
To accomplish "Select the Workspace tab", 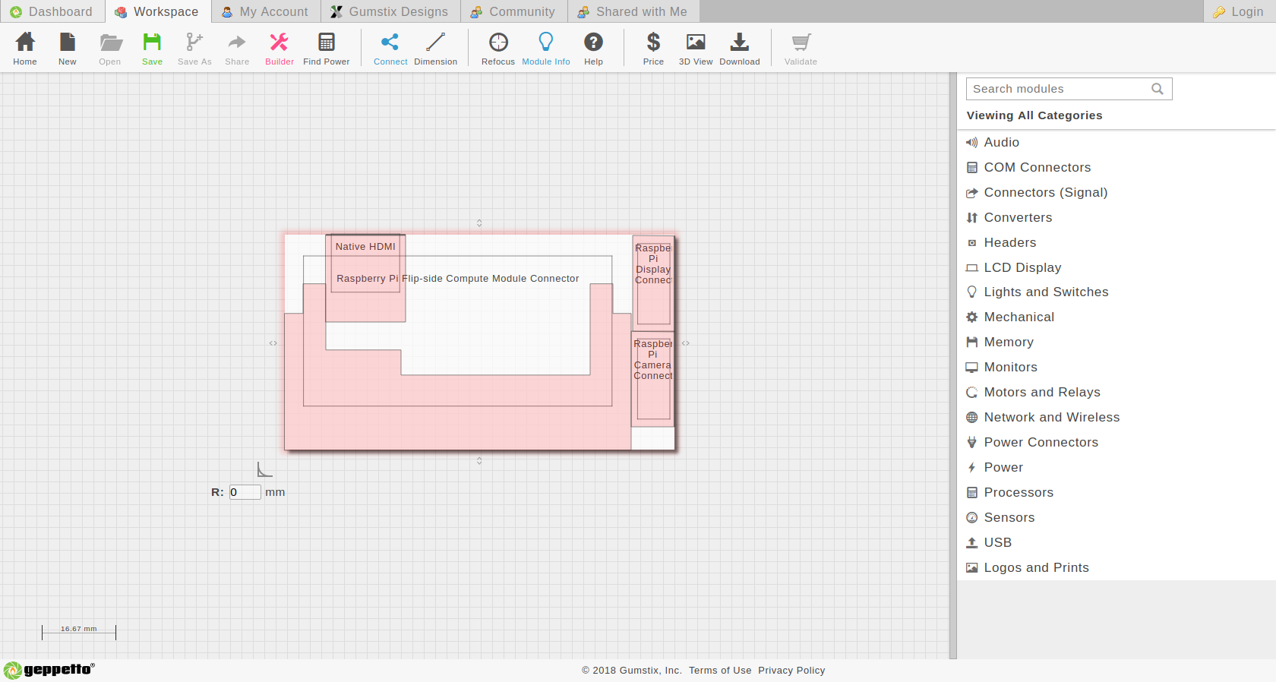I will tap(157, 11).
